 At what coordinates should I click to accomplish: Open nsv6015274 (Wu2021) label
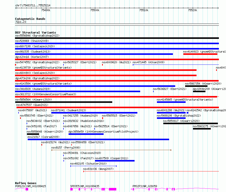56,142
